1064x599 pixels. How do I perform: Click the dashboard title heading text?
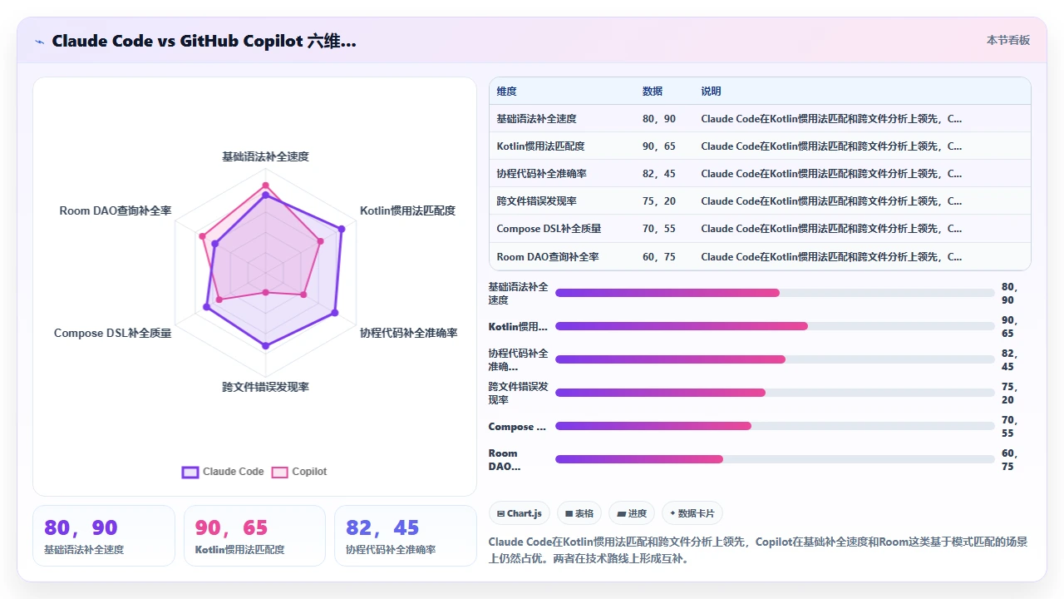point(204,41)
